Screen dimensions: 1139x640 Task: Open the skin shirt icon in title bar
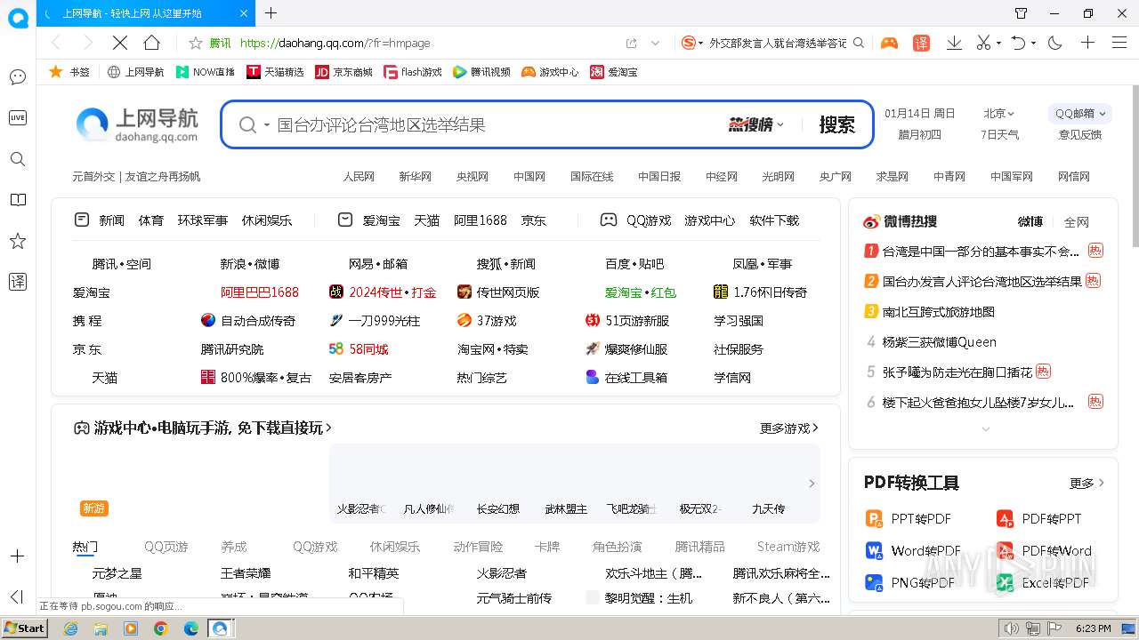point(1022,13)
